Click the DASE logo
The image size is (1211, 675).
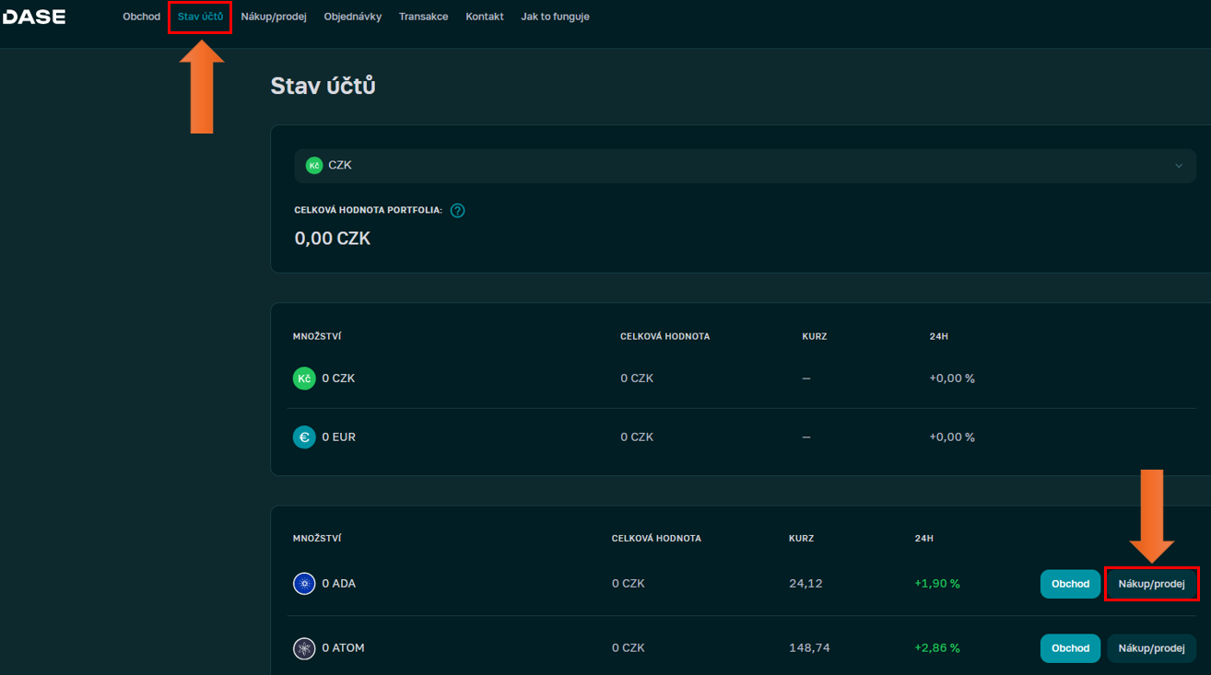click(34, 17)
